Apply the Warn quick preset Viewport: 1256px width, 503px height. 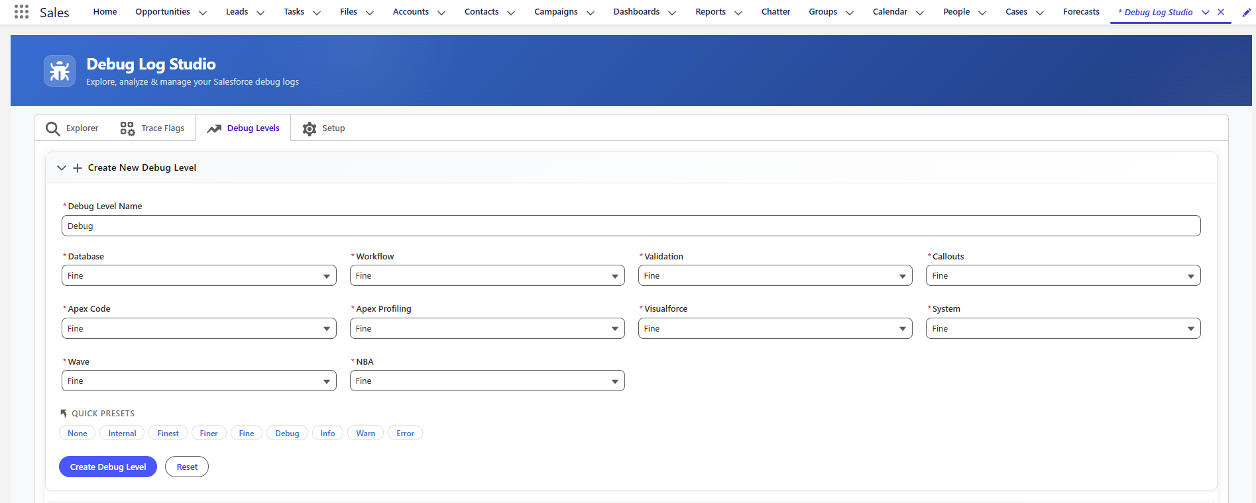click(x=366, y=434)
